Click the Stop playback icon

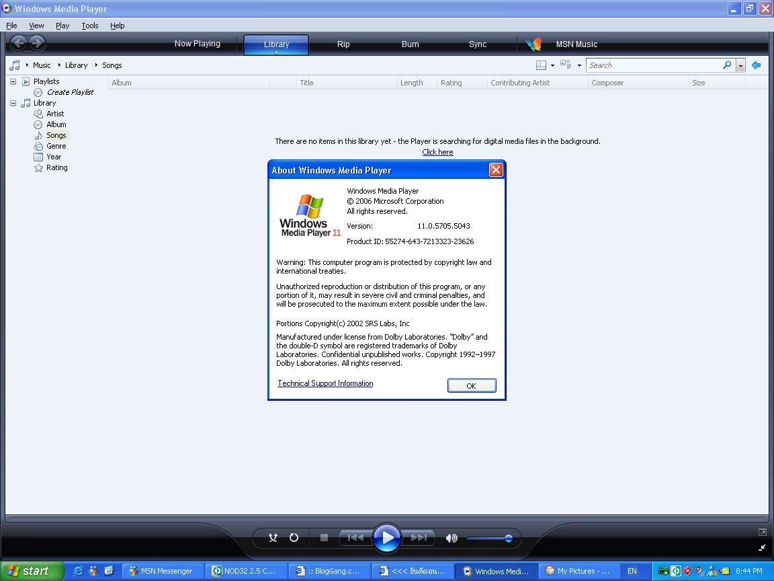click(323, 537)
